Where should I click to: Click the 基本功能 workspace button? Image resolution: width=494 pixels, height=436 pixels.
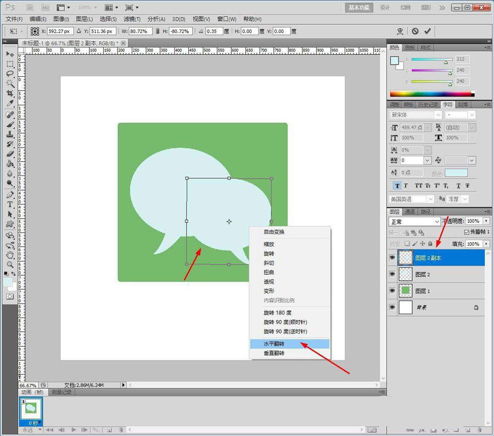coord(360,8)
